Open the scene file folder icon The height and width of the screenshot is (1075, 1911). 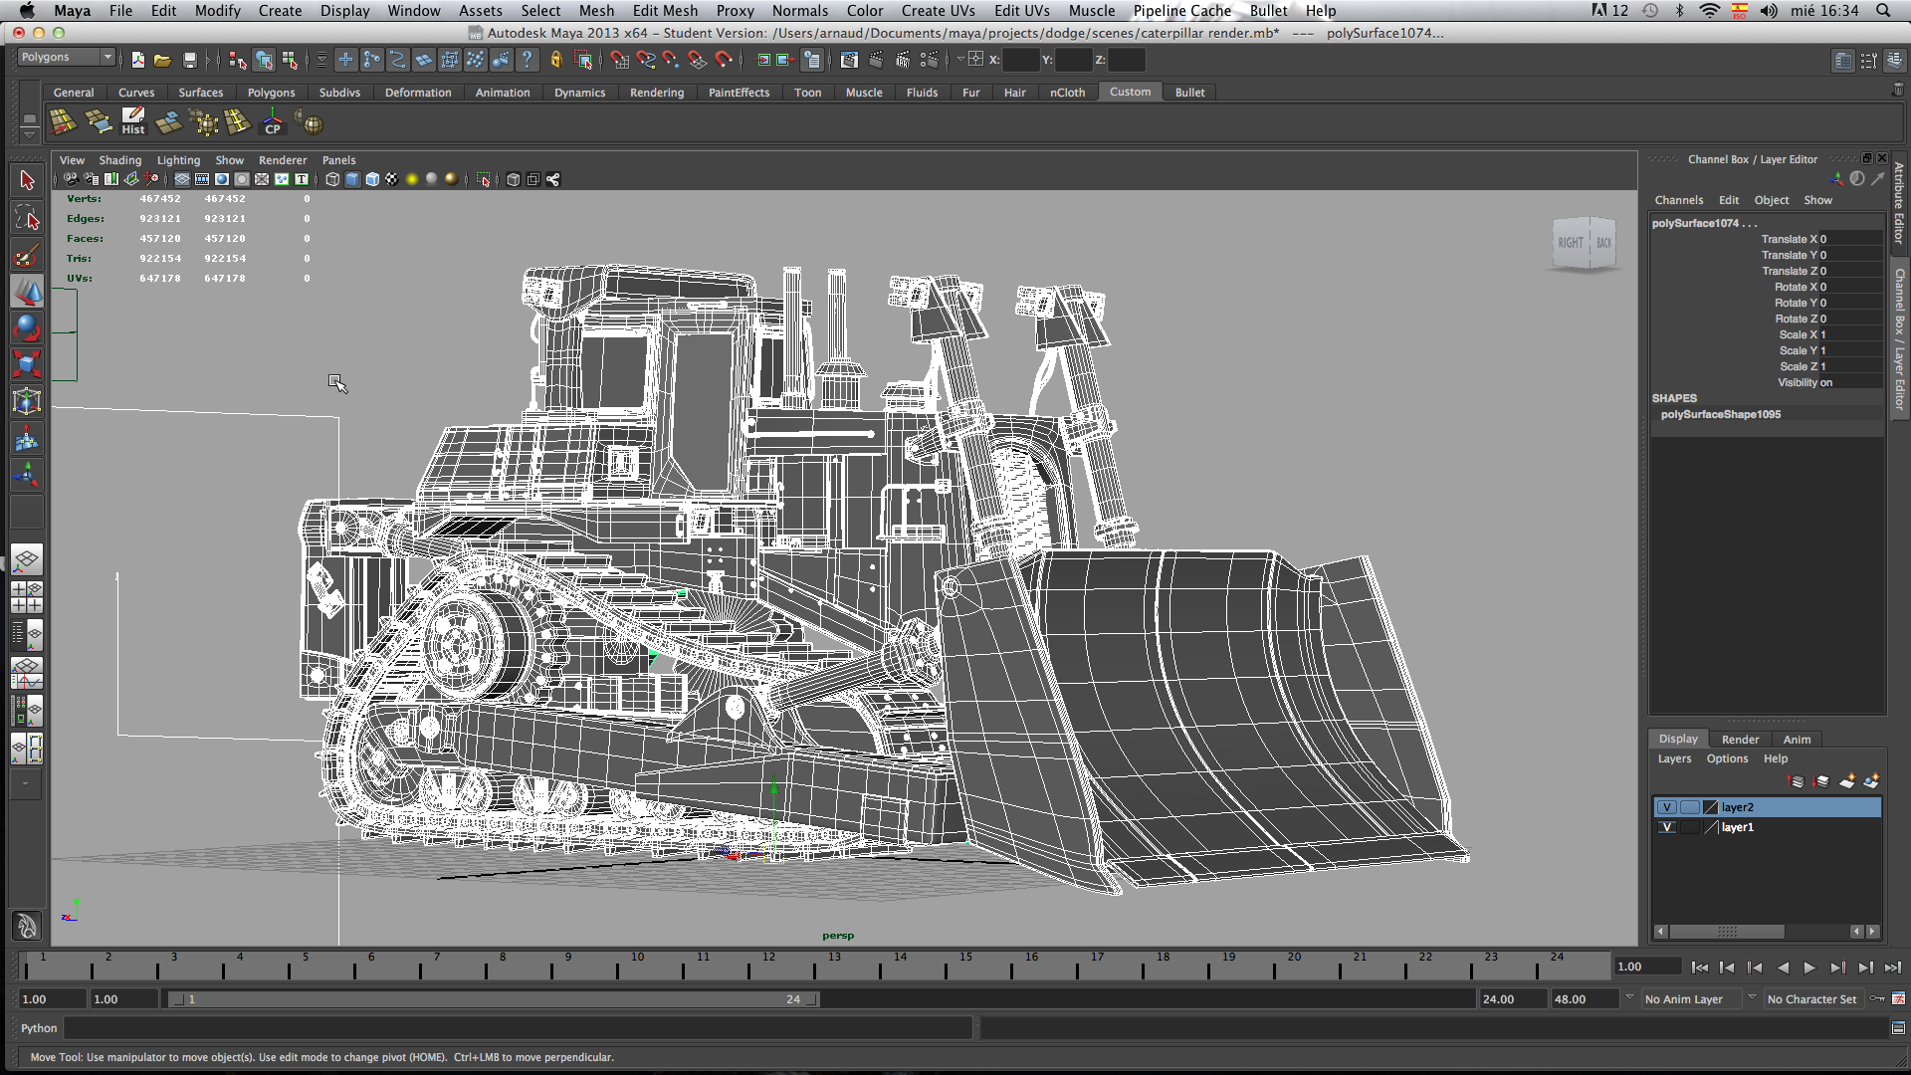[x=162, y=61]
